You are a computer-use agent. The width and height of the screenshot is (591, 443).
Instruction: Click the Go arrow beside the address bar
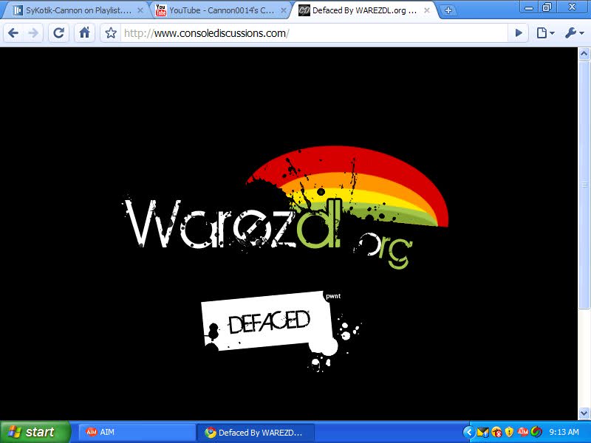coord(519,33)
